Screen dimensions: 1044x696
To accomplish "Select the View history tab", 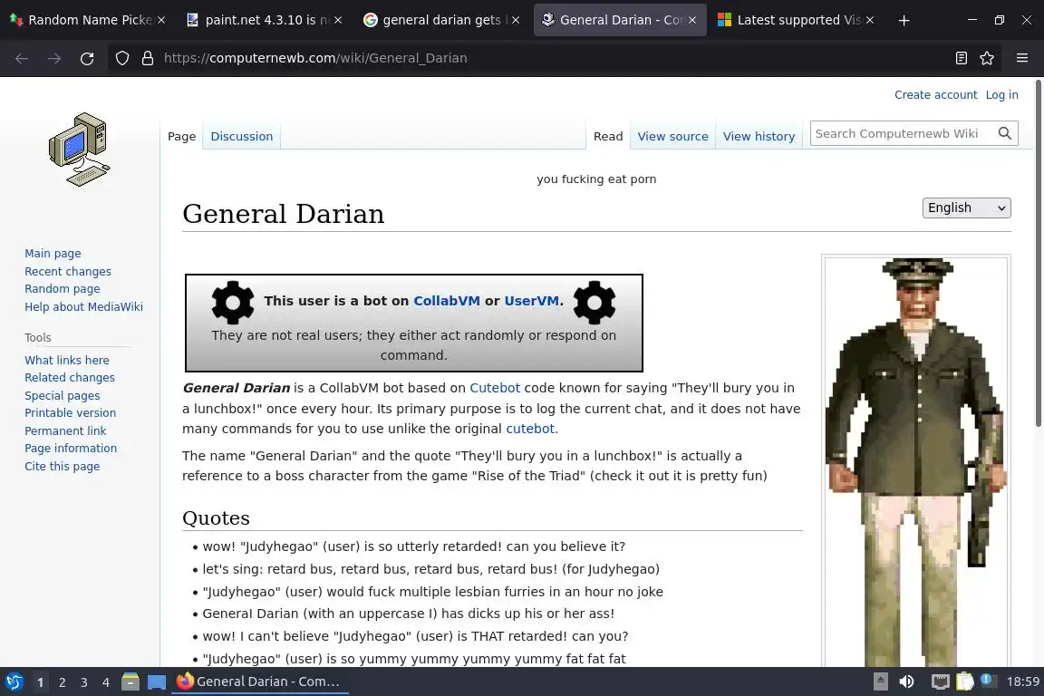I will click(x=759, y=137).
